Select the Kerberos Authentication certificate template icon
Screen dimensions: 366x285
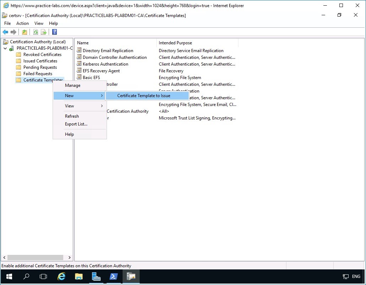79,64
